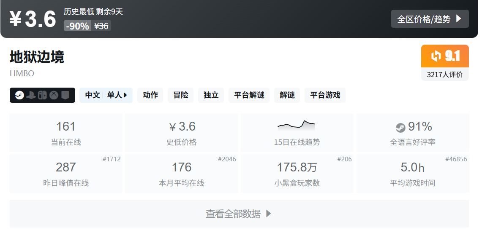Image resolution: width=482 pixels, height=238 pixels.
Task: Click the 史低价格 ¥3.6 stat card
Action: (181, 133)
